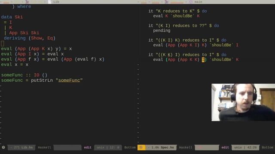275x154 pixels.
Task: Click the minor modes segment in Lib.hs modeline
Action: 67,147
